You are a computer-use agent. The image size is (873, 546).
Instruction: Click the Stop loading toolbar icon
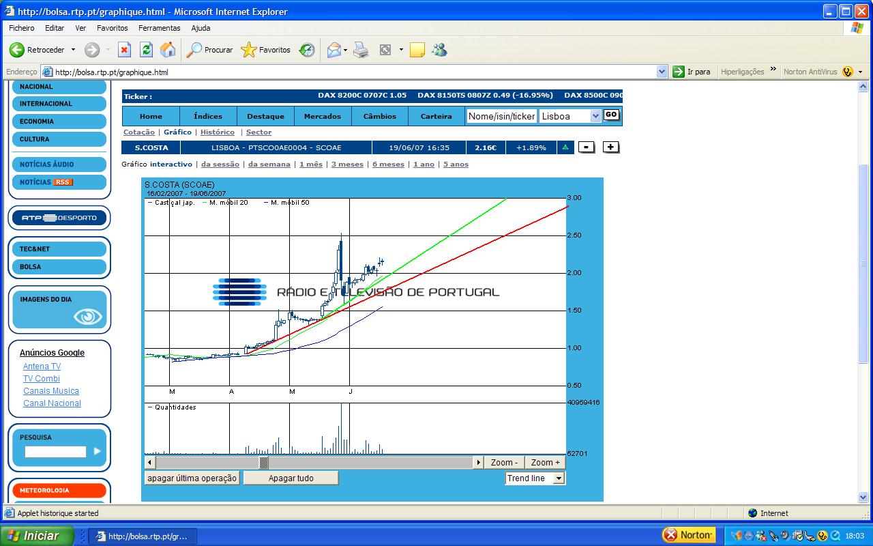pyautogui.click(x=124, y=50)
